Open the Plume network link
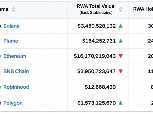Screen dimensions: 153x114 pos(11,41)
